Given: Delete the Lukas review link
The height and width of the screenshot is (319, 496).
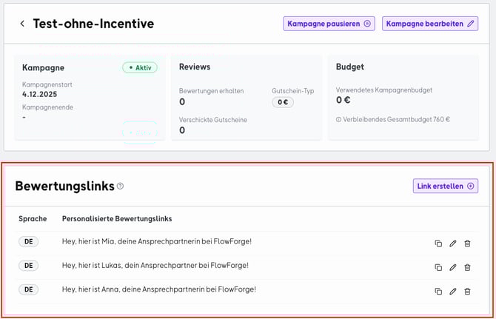Looking at the screenshot, I should point(467,267).
